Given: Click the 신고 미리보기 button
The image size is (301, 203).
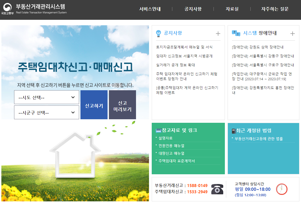Looking at the screenshot, I should pos(122,105).
